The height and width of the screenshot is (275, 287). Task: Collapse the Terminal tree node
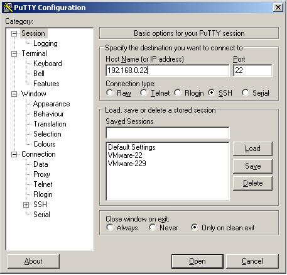pos(14,53)
